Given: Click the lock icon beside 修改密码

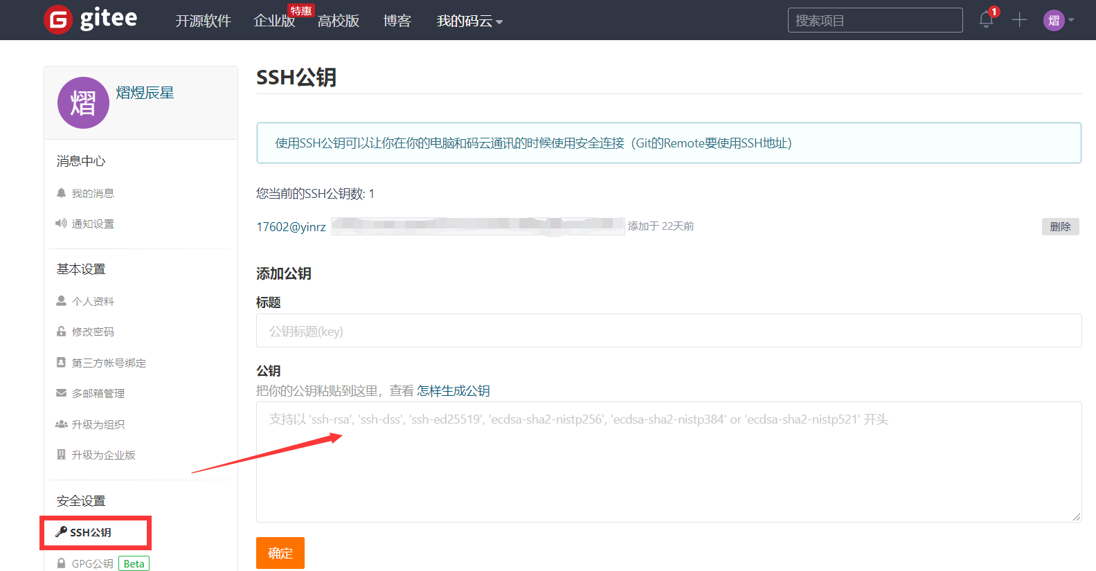Looking at the screenshot, I should click(x=62, y=332).
